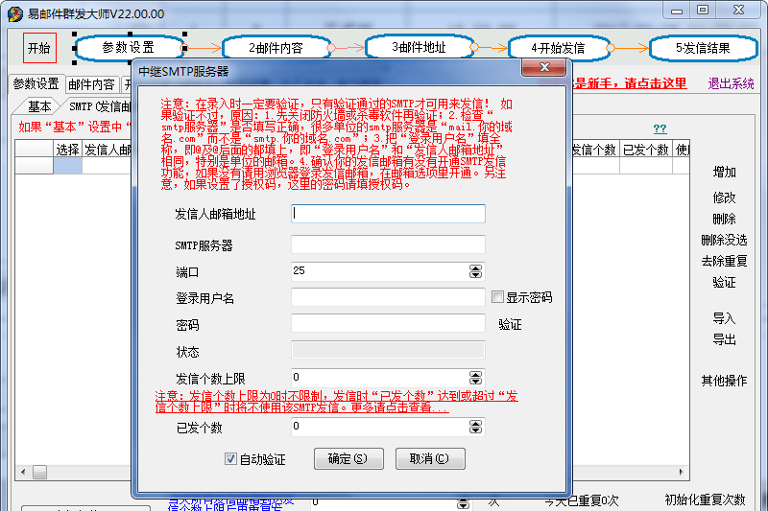This screenshot has width=768, height=511.
Task: Open the 基本 settings sub-tab
Action: click(39, 106)
